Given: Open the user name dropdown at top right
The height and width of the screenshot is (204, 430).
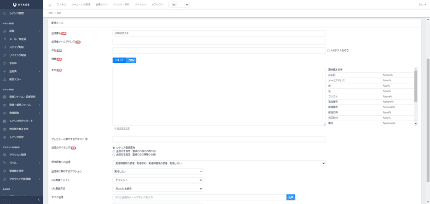Looking at the screenshot, I should coord(422,5).
